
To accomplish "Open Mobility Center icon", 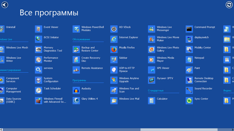I will click(x=189, y=49).
